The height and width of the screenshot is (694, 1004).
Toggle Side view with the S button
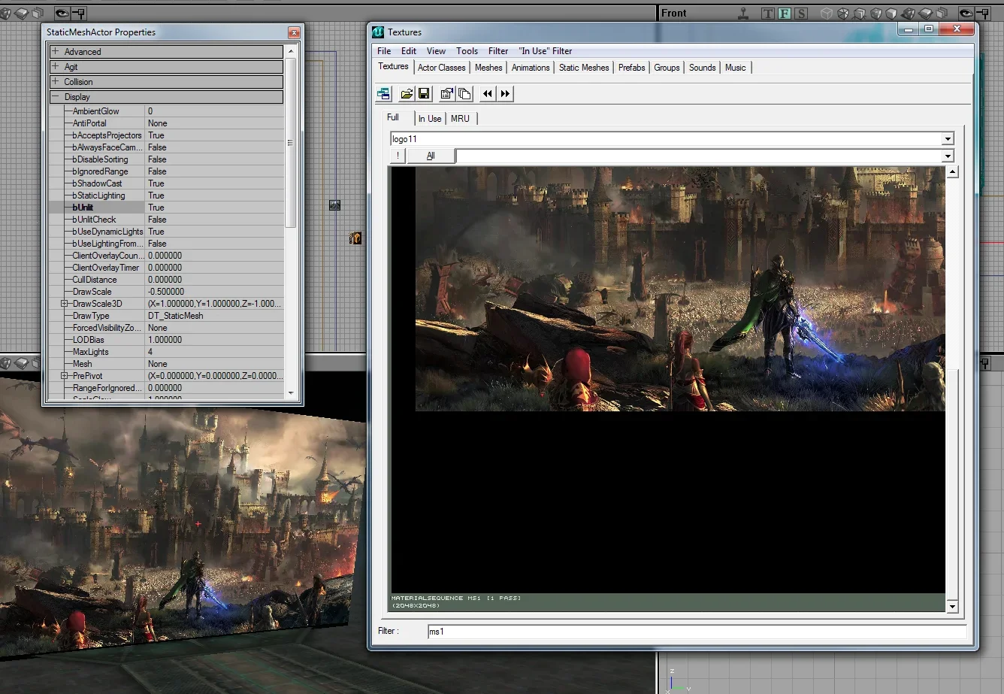(801, 14)
